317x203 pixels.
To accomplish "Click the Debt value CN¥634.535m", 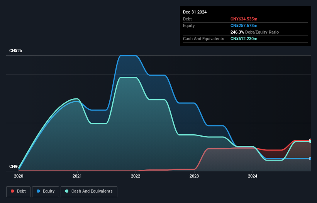I will (x=244, y=19).
